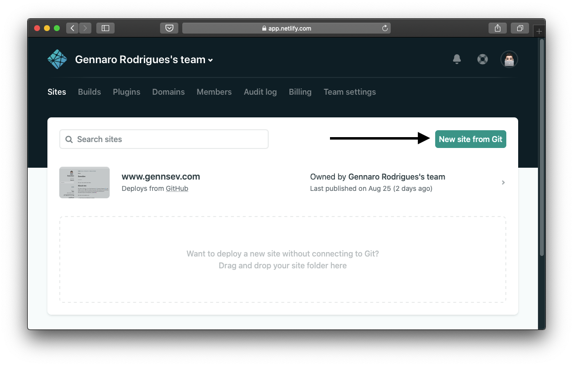Open the user avatar menu
Screen dimensions: 573x366
509,59
